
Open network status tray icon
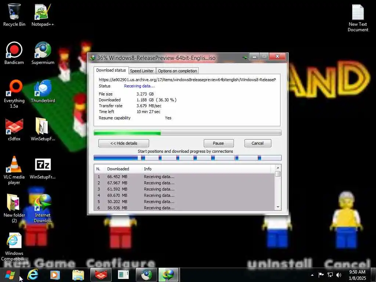330,275
